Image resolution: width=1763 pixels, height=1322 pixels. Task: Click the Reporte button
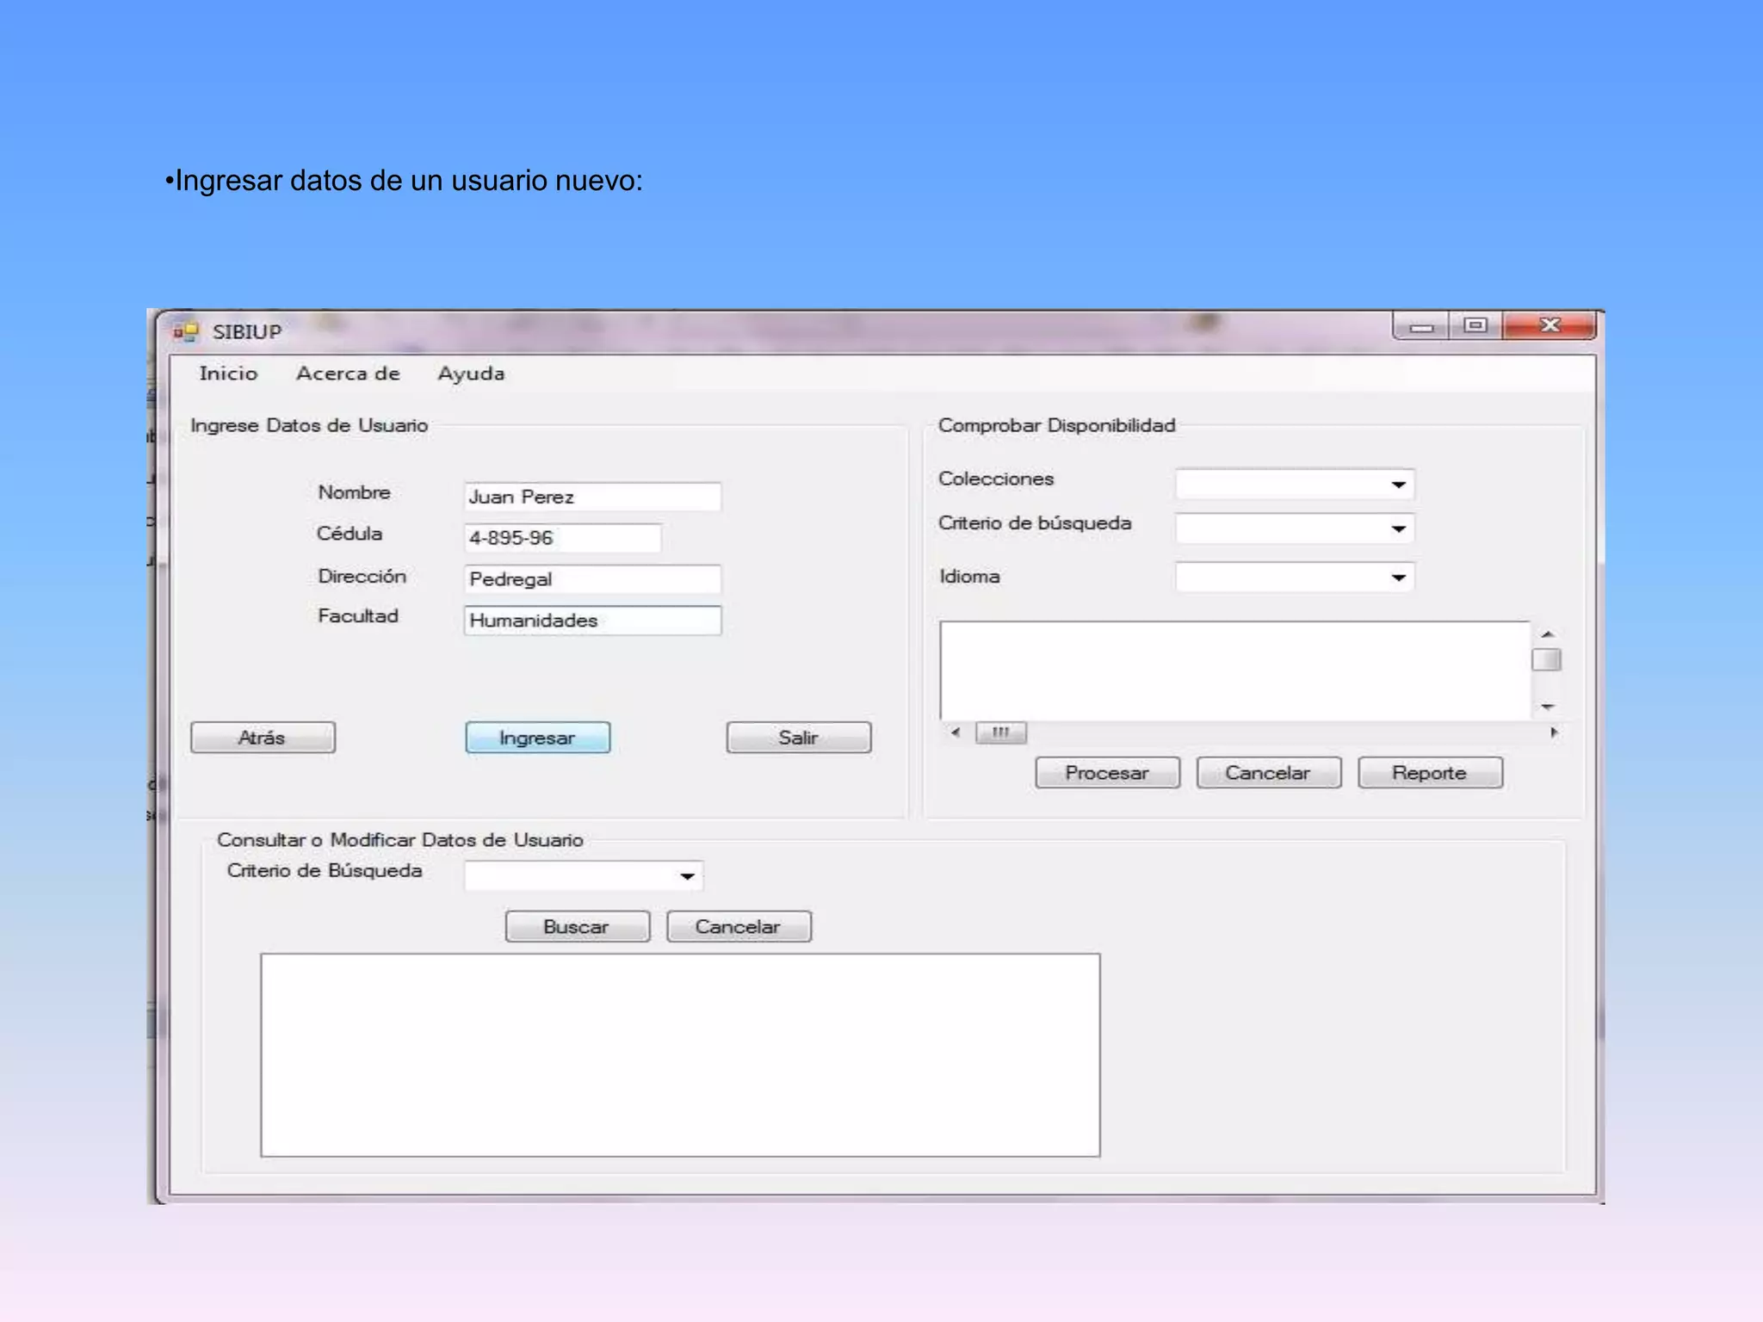coord(1430,773)
